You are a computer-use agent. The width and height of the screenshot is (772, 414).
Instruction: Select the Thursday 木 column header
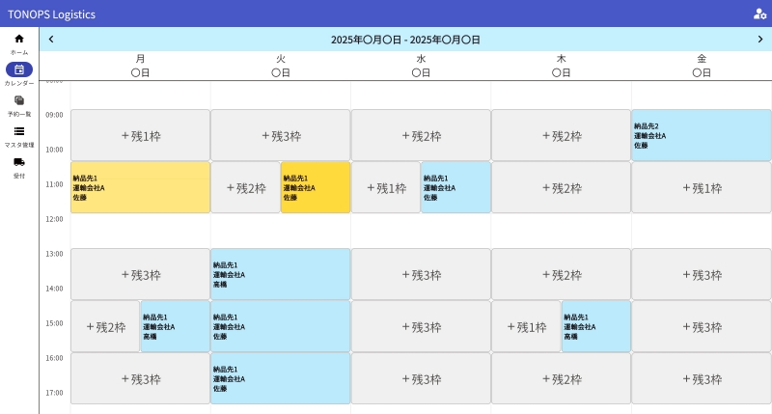561,66
